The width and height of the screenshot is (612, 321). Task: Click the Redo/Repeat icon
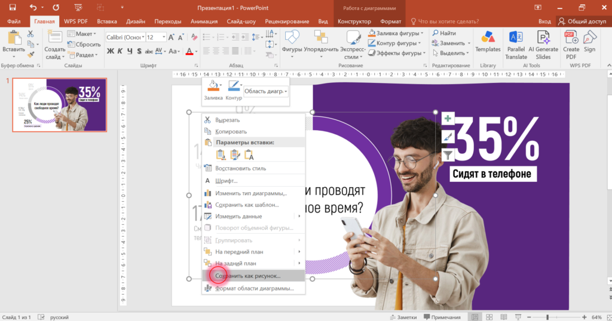(56, 7)
